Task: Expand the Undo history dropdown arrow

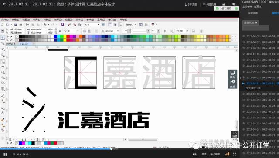Action: (48, 24)
